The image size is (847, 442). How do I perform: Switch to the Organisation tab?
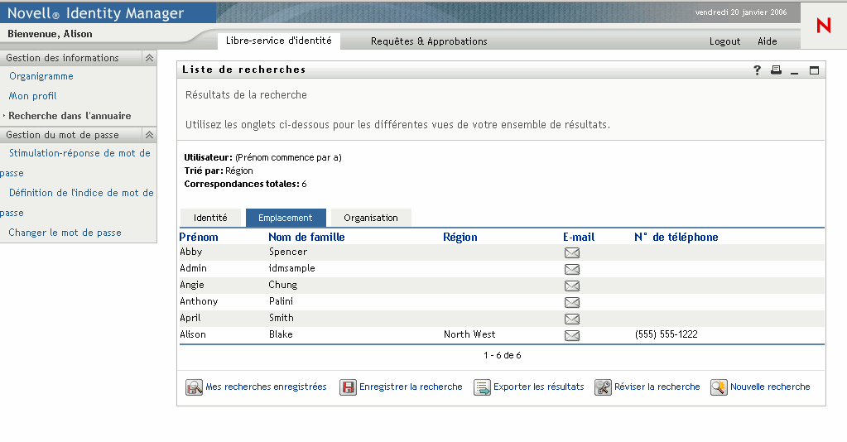371,218
